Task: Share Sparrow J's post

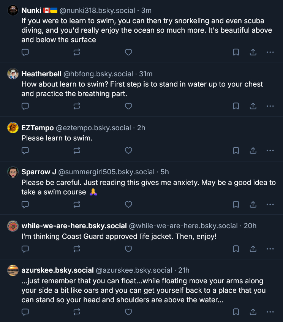Action: (253, 205)
